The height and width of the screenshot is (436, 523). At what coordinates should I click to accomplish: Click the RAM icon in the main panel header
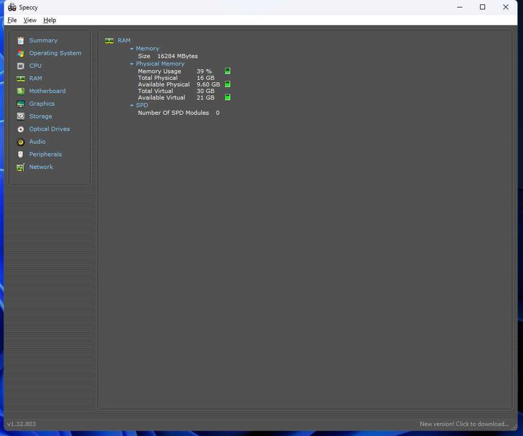click(x=109, y=41)
